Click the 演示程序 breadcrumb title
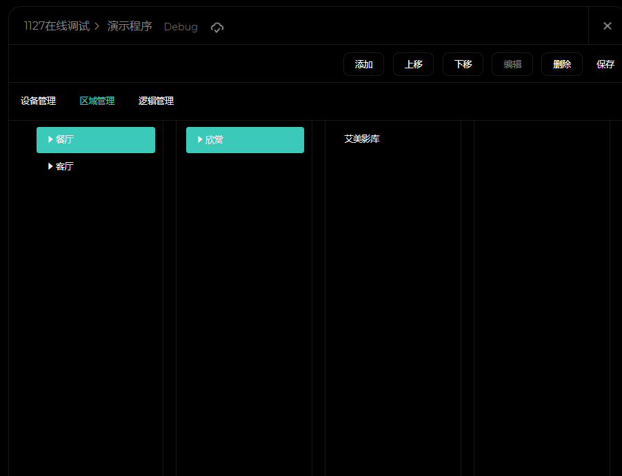The width and height of the screenshot is (622, 476). 130,26
